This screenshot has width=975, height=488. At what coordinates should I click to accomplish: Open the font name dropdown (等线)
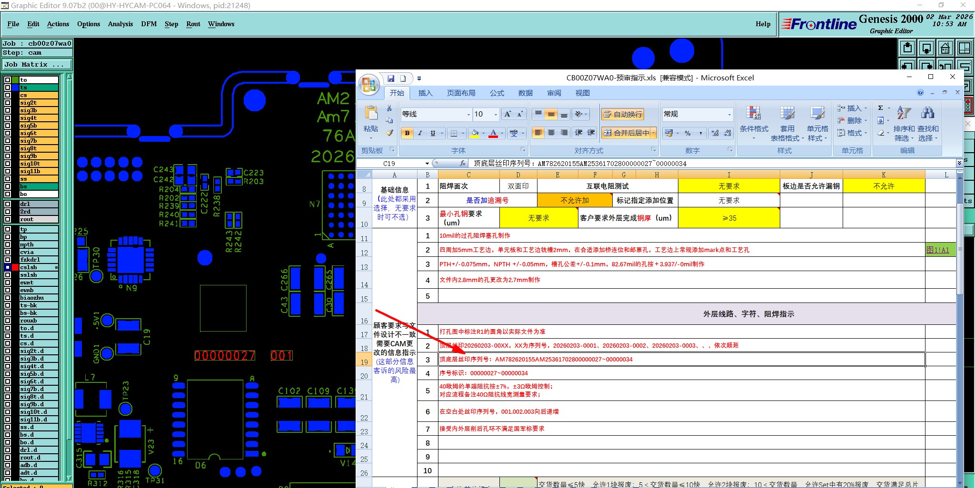pos(468,114)
